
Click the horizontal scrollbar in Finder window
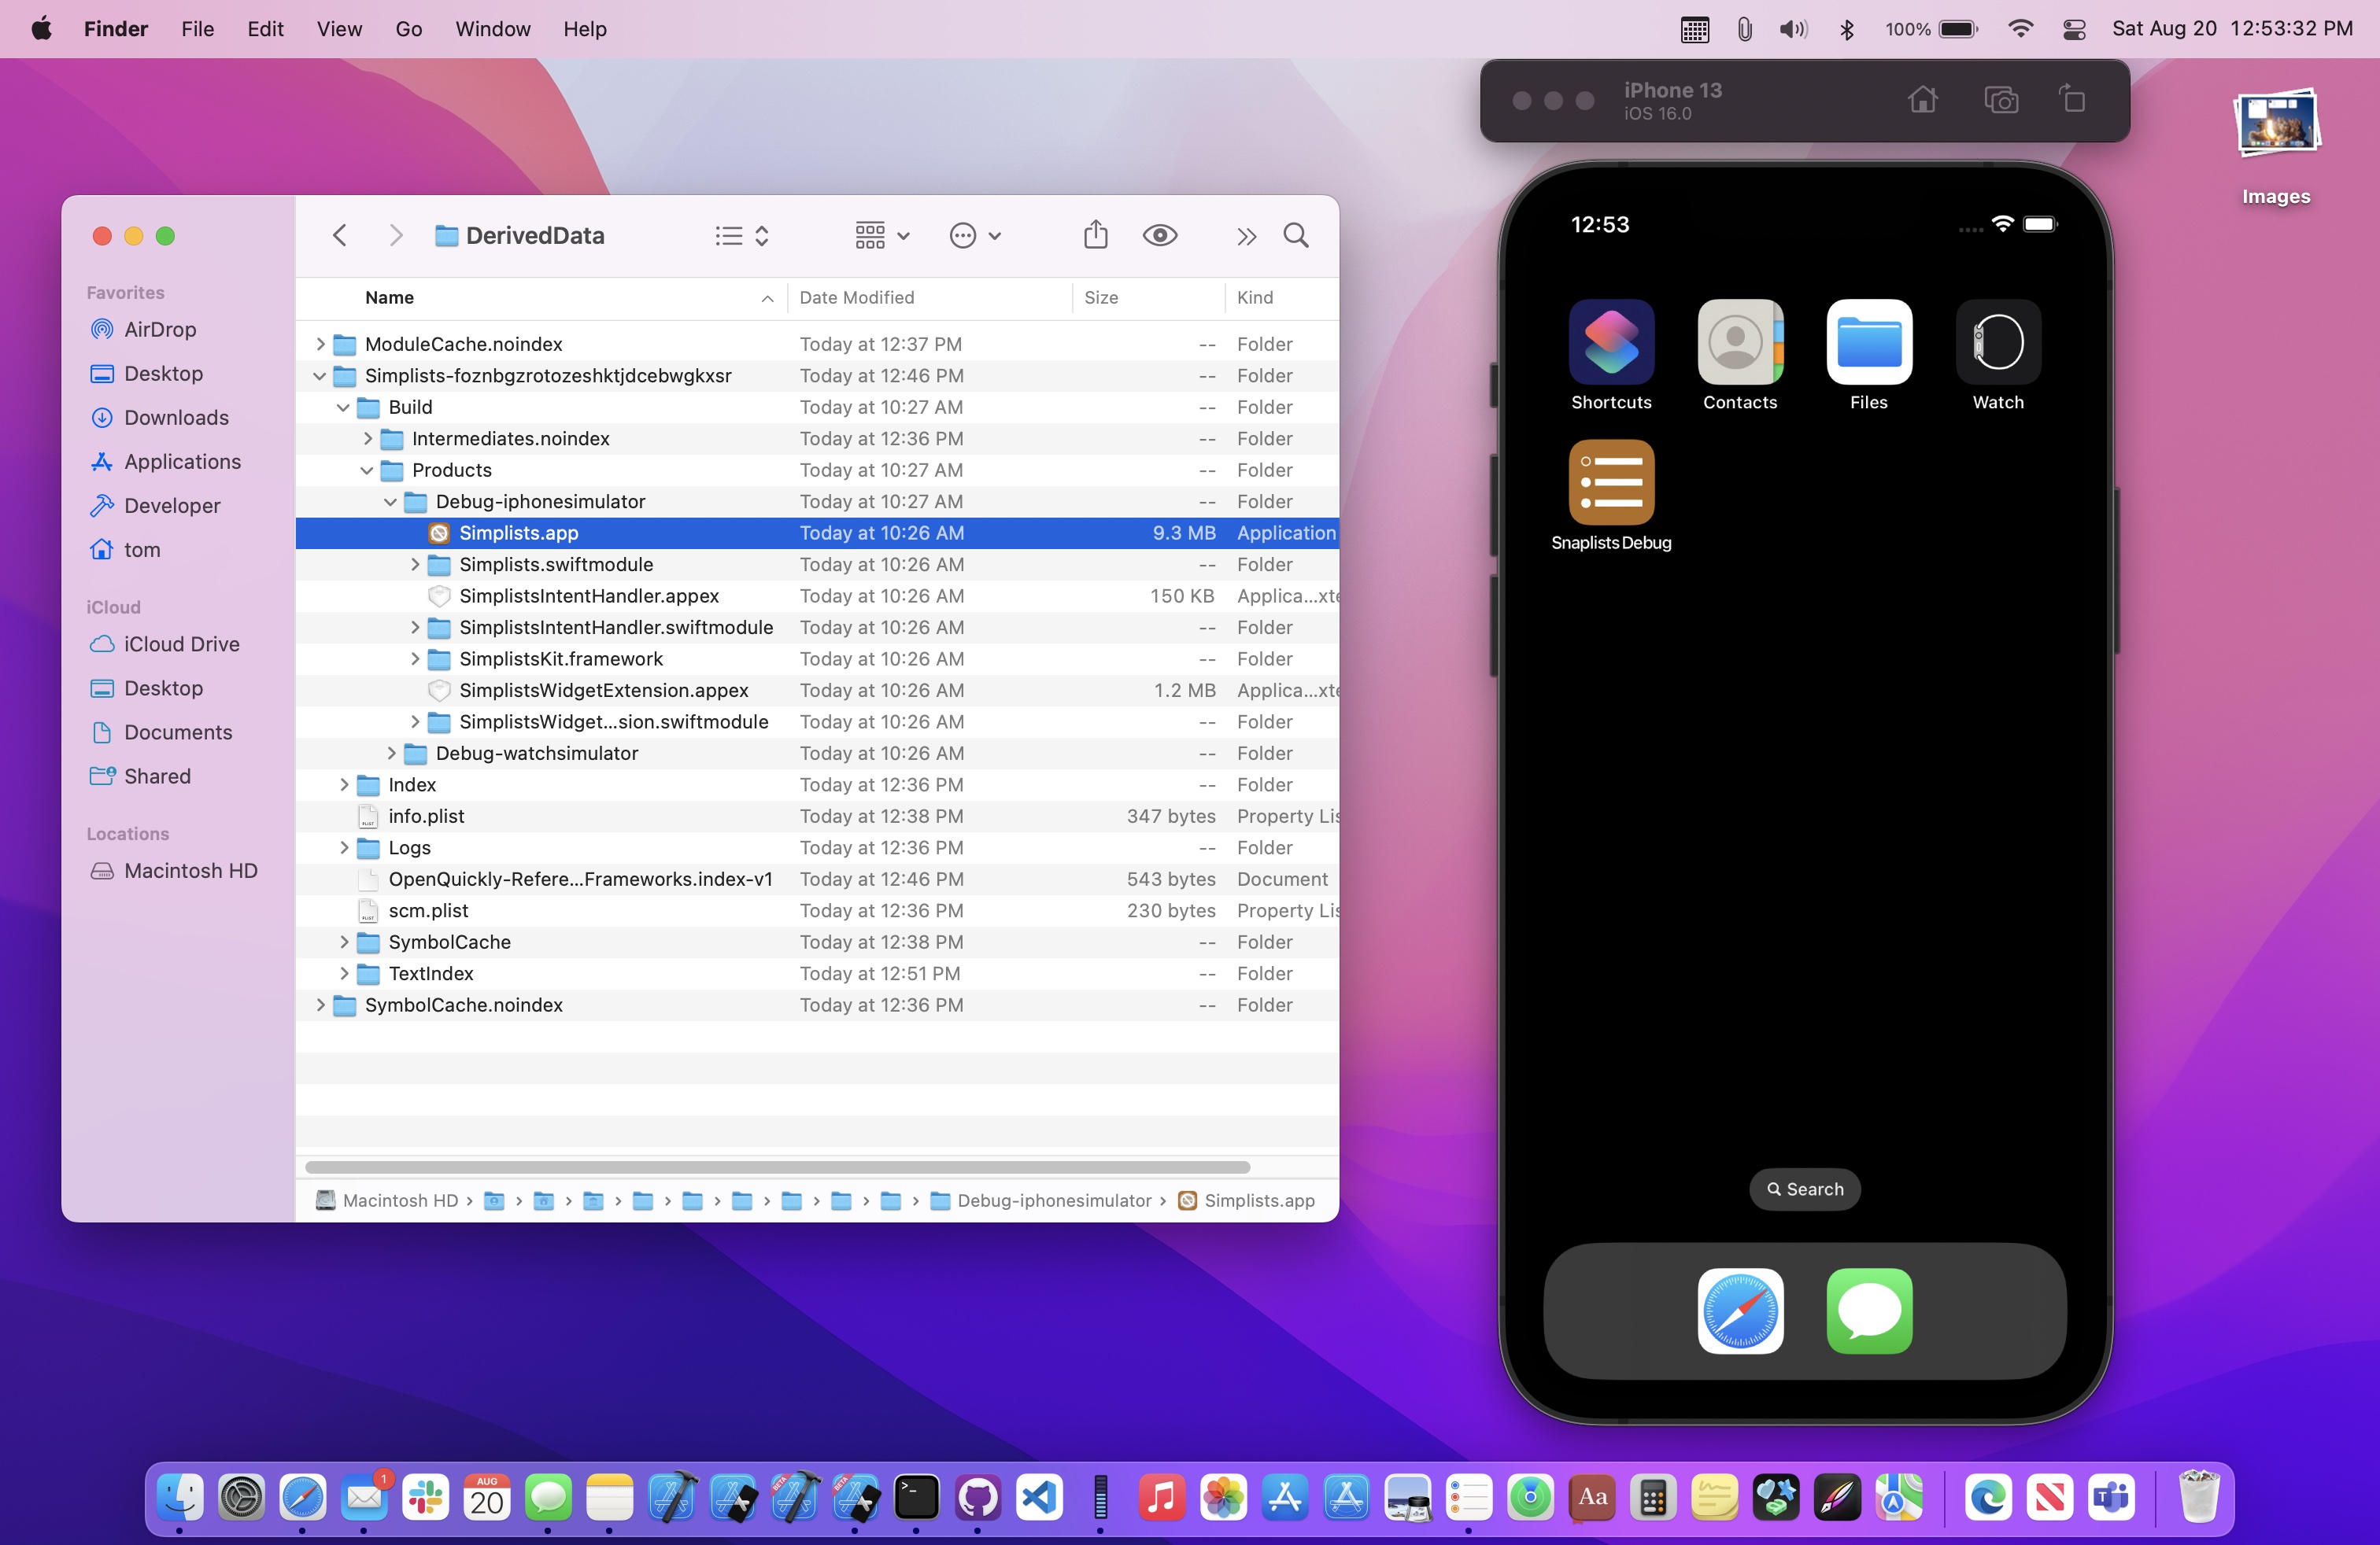pos(777,1167)
